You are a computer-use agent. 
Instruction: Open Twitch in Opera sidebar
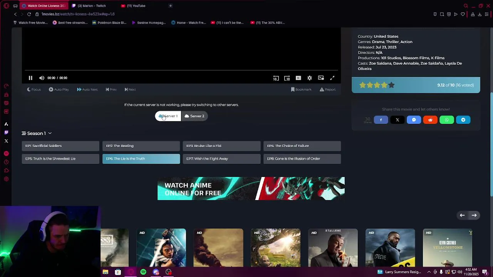point(6,132)
